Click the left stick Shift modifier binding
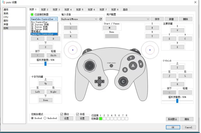 coord(54,55)
